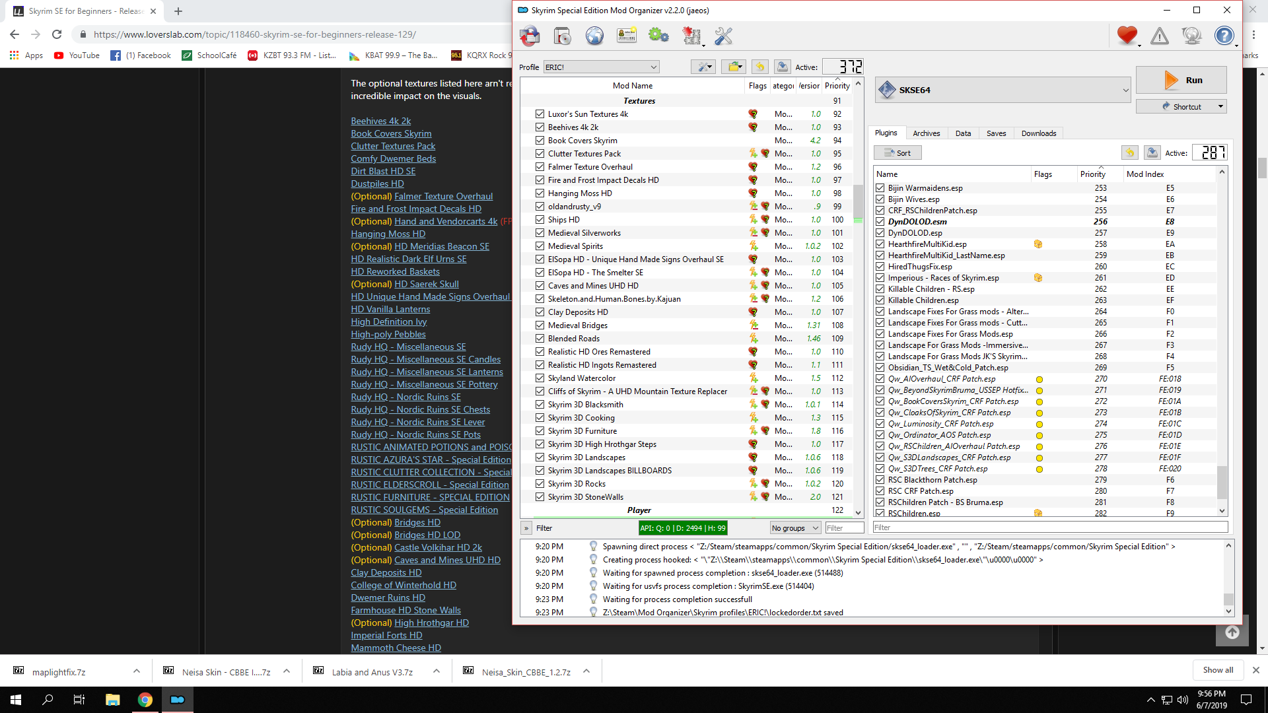Click Show all downloads button

[1218, 670]
